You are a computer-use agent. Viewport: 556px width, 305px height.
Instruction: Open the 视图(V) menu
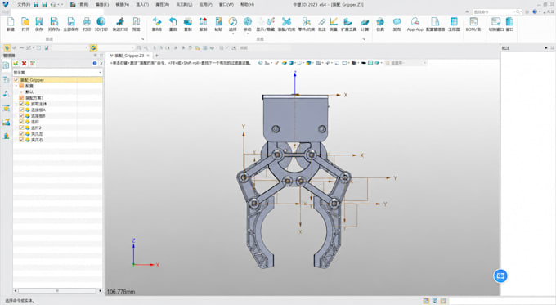point(123,5)
